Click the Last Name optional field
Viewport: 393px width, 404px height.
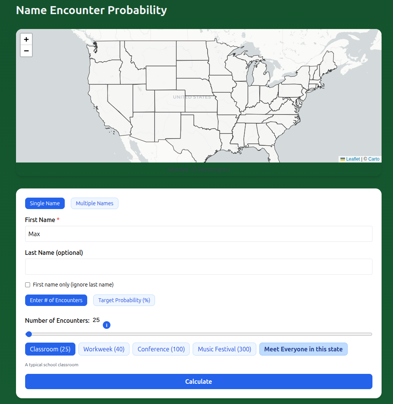198,267
